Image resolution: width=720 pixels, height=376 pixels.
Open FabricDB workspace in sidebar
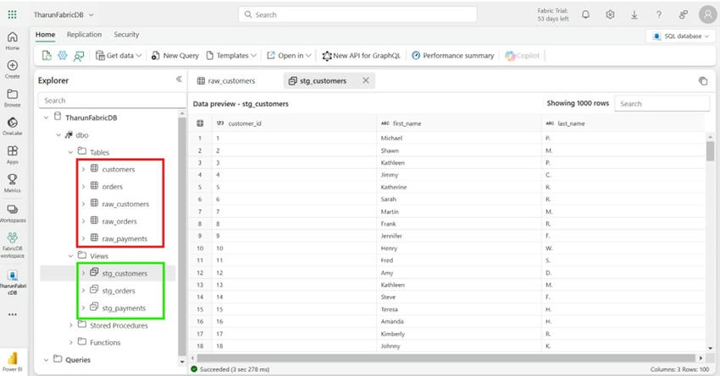pyautogui.click(x=13, y=244)
